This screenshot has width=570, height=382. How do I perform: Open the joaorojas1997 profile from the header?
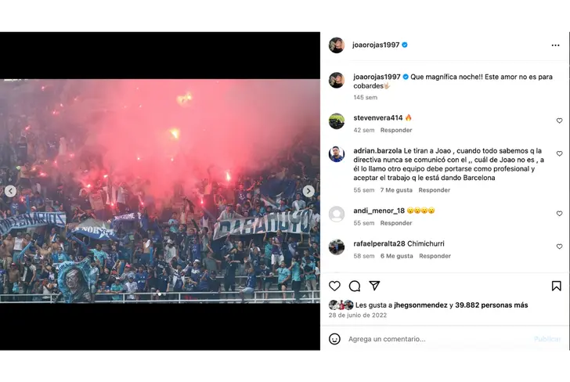pos(376,45)
